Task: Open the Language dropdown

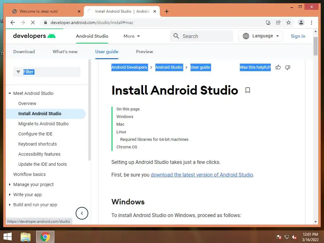Action: [x=261, y=36]
